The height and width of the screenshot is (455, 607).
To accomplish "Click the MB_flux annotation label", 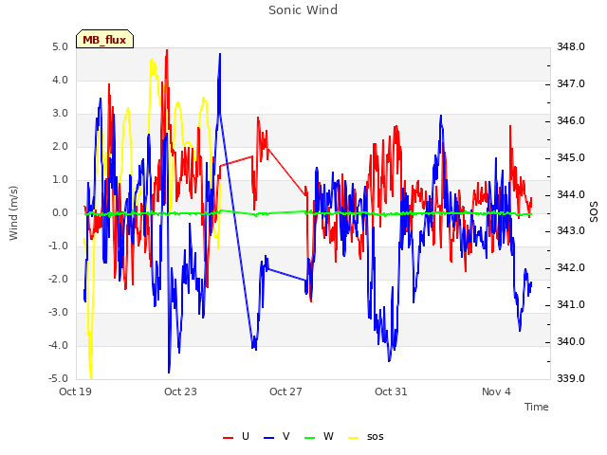I will coord(104,40).
